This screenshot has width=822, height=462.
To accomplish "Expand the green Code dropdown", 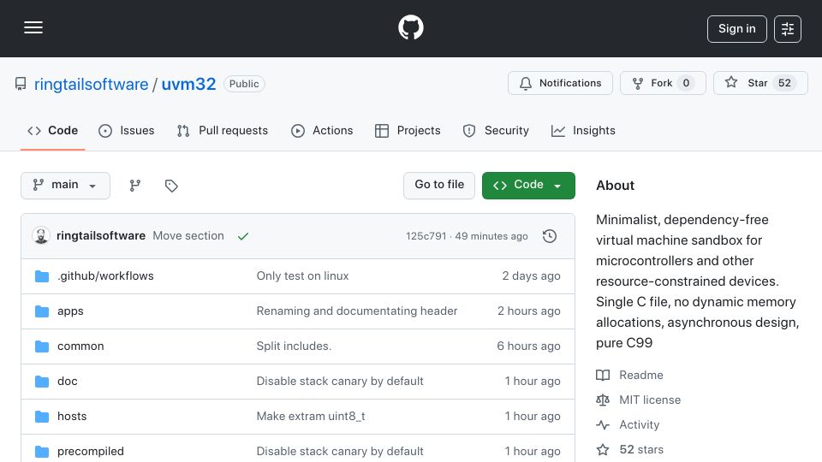I will (x=528, y=186).
